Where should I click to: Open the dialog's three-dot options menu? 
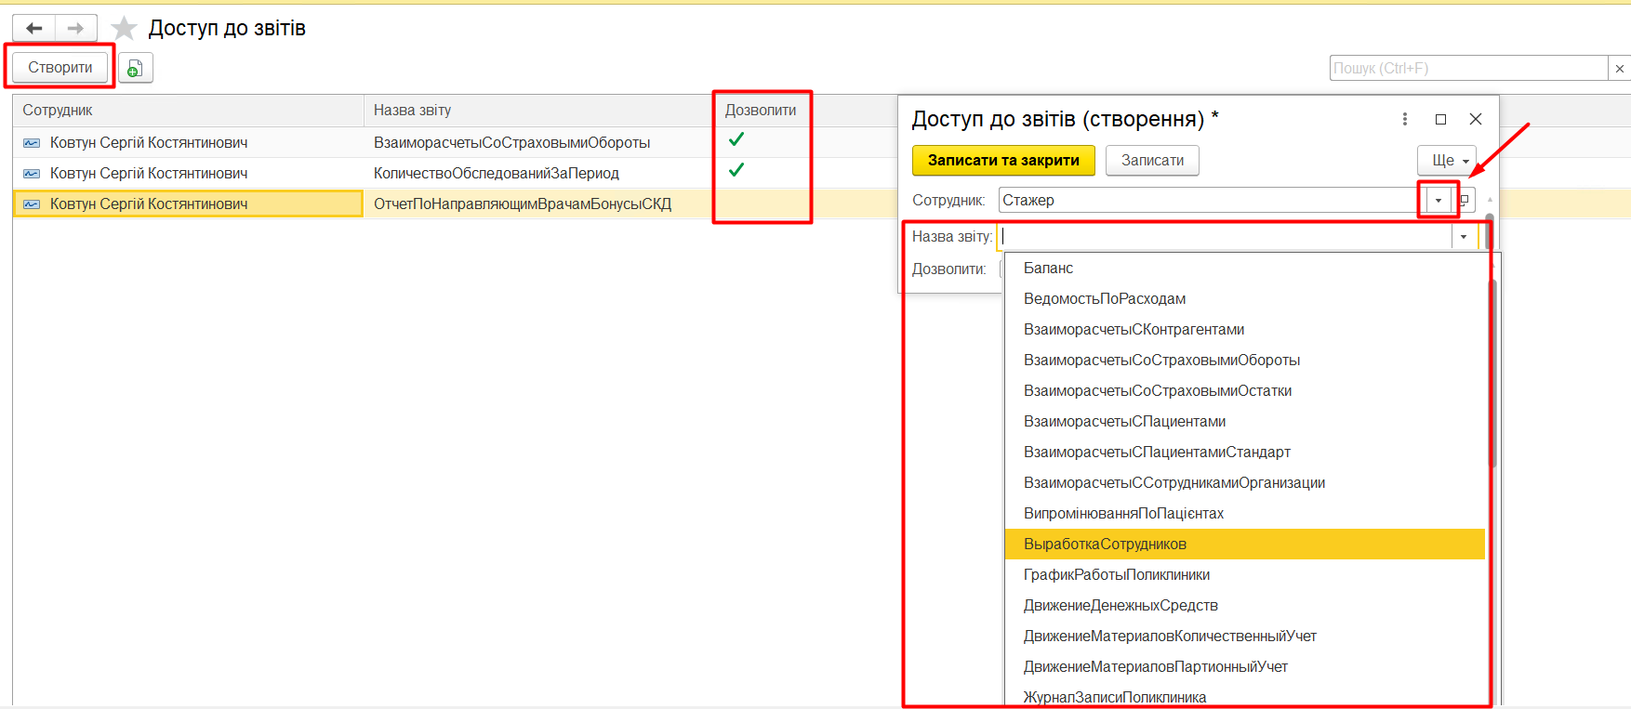click(1404, 119)
